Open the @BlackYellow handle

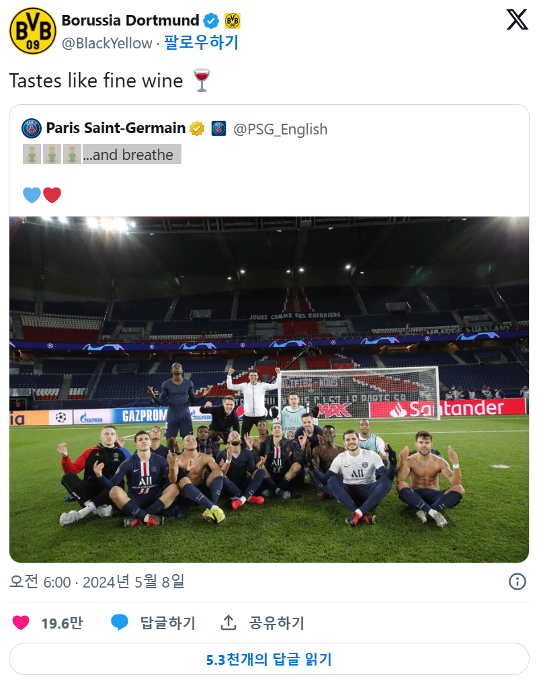(107, 43)
